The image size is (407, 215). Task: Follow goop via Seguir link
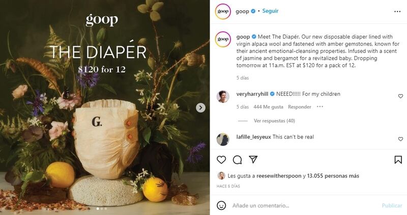(270, 11)
